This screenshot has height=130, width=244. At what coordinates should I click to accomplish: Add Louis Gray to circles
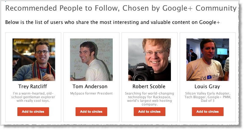click(x=207, y=112)
